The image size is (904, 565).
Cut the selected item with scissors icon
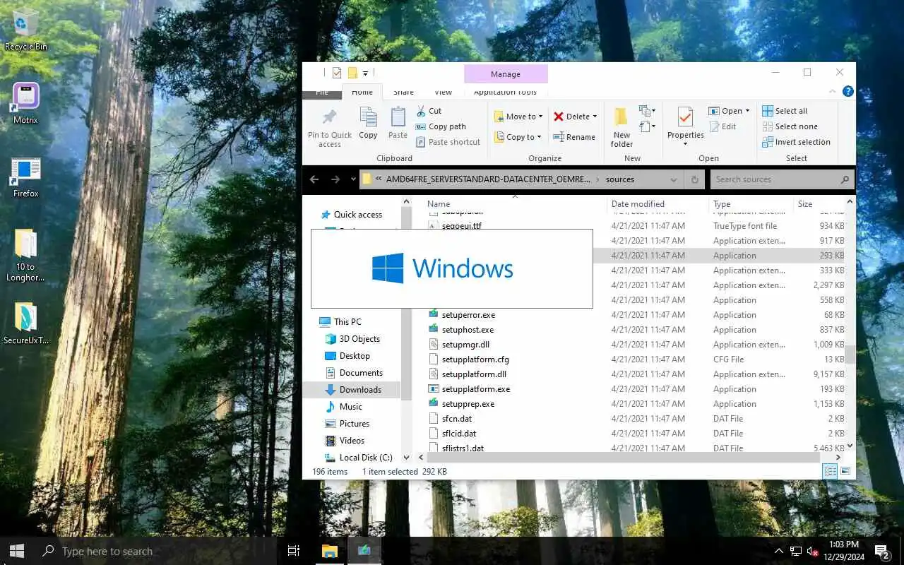point(421,111)
